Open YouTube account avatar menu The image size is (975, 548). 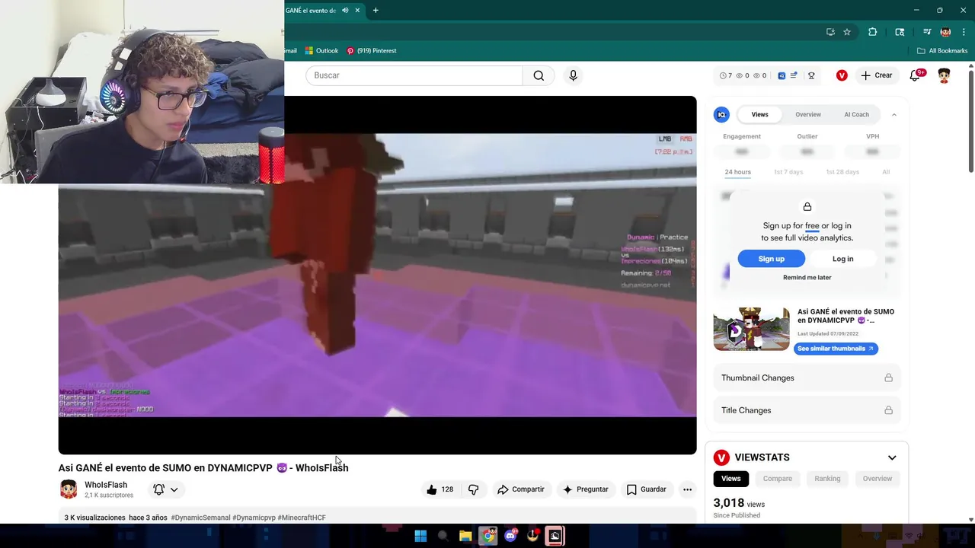[x=944, y=75]
